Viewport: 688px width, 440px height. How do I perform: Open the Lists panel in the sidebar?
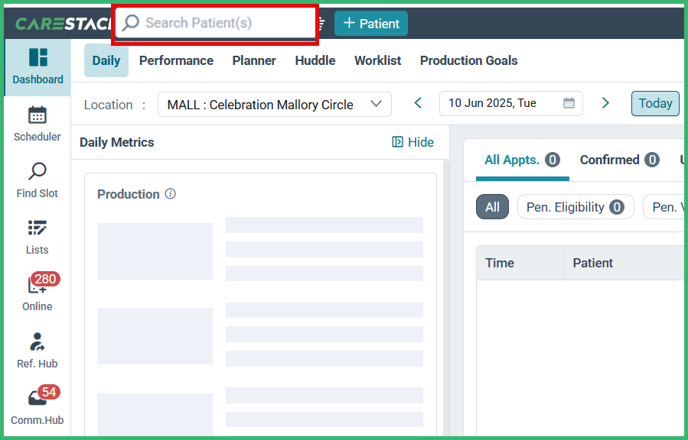pyautogui.click(x=37, y=236)
